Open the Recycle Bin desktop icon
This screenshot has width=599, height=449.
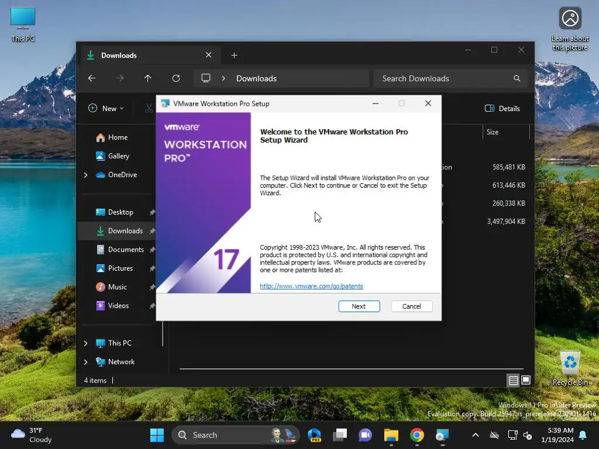[x=570, y=368]
